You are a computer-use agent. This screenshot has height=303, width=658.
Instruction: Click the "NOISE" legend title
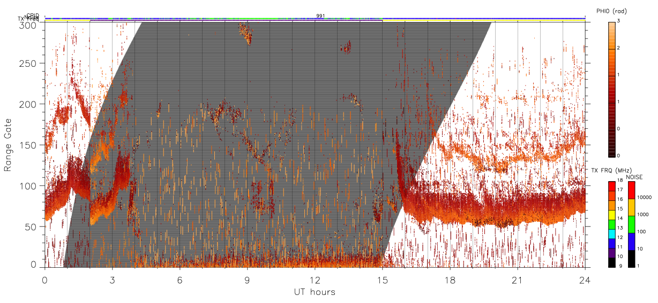tap(635, 177)
